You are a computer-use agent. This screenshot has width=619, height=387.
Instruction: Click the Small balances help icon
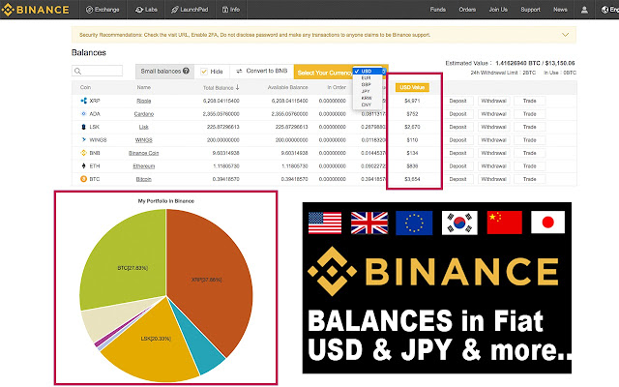(186, 71)
